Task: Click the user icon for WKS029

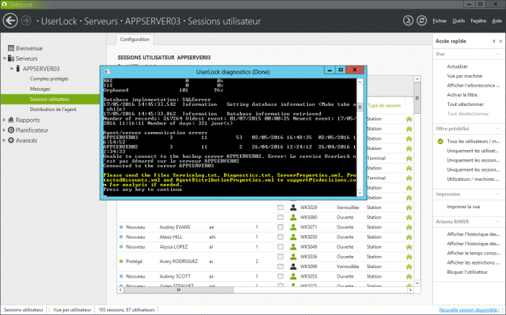Action: pos(293,208)
